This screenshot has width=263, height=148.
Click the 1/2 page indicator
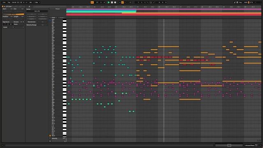[x=259, y=141]
